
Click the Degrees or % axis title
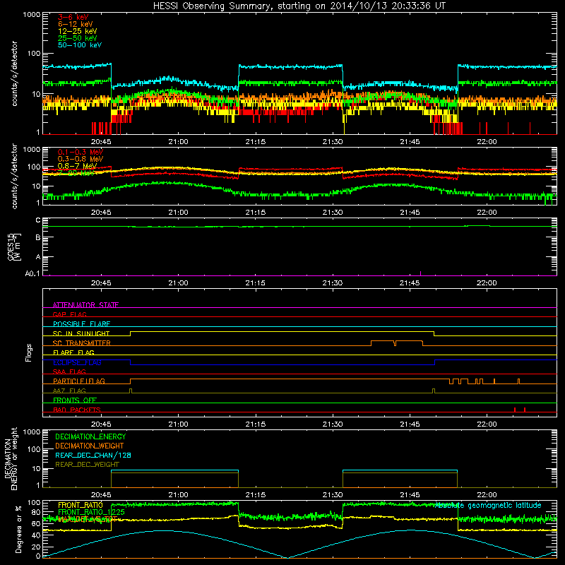(x=18, y=529)
